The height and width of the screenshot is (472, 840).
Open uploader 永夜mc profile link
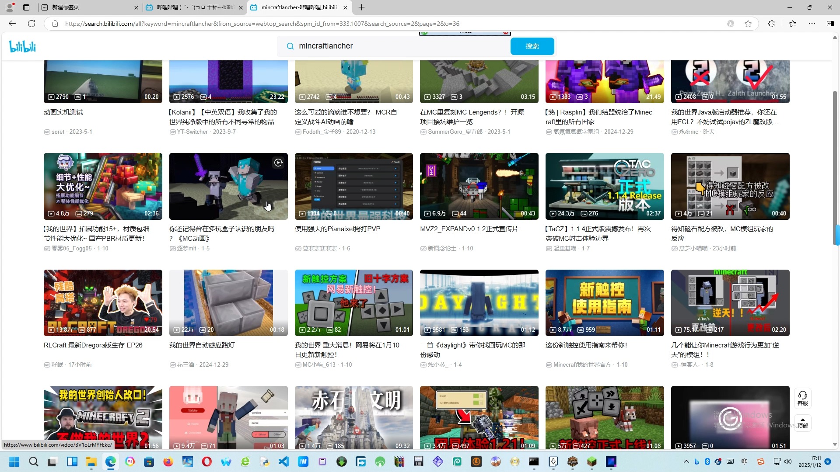pyautogui.click(x=688, y=132)
